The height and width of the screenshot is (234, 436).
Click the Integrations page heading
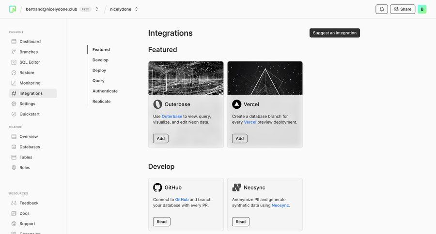[170, 33]
